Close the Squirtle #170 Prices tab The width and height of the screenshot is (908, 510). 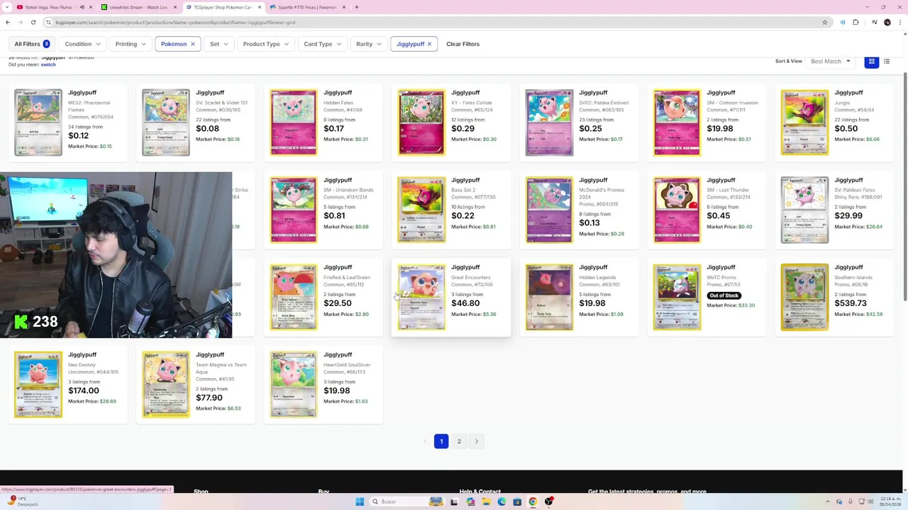click(x=344, y=7)
